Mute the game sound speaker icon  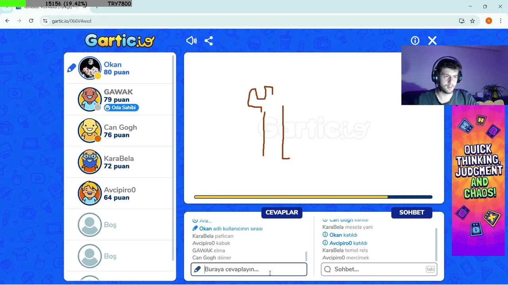pos(191,41)
